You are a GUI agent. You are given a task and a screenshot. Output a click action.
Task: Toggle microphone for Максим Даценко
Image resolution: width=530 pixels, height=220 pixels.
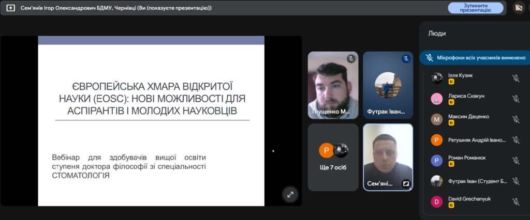click(516, 119)
